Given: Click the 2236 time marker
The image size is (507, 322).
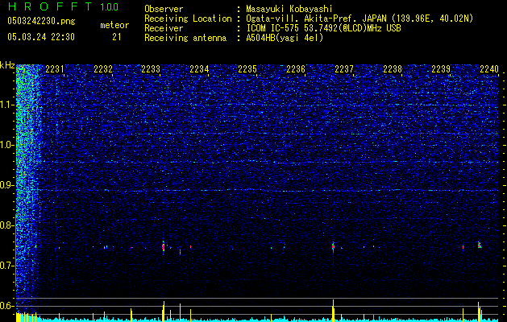Looking at the screenshot, I should tap(296, 69).
